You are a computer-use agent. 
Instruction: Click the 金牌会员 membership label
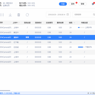pos(7,6)
